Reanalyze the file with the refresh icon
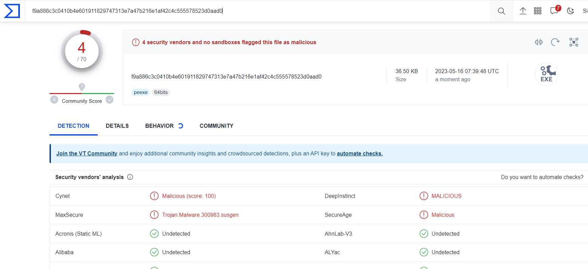This screenshot has height=269, width=588. tap(555, 42)
